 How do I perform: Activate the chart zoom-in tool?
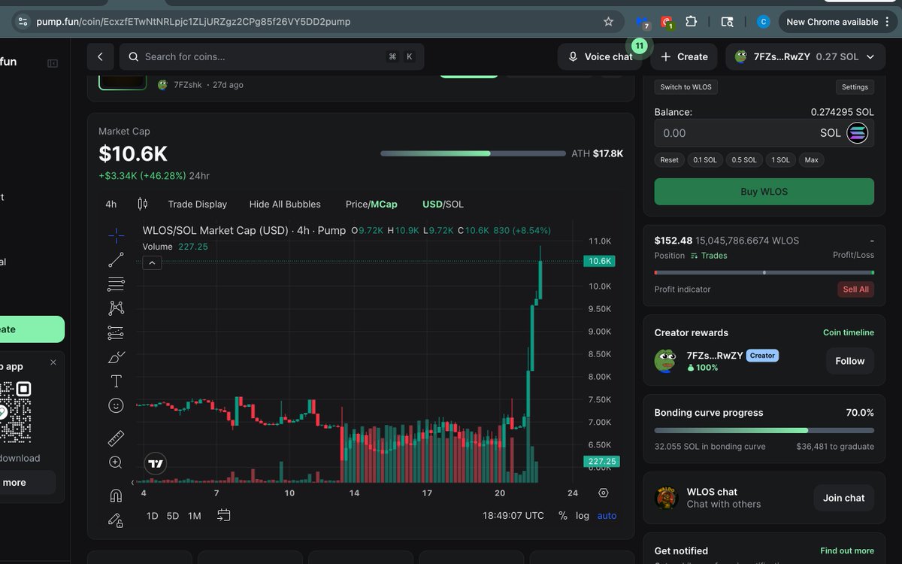click(116, 462)
